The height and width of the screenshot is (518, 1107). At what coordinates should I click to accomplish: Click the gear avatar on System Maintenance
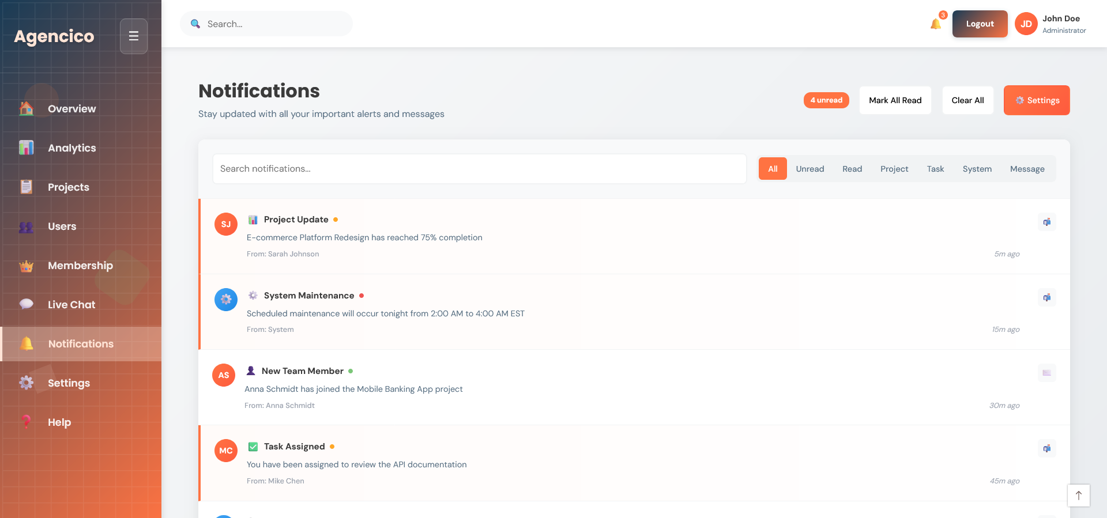[x=226, y=300]
